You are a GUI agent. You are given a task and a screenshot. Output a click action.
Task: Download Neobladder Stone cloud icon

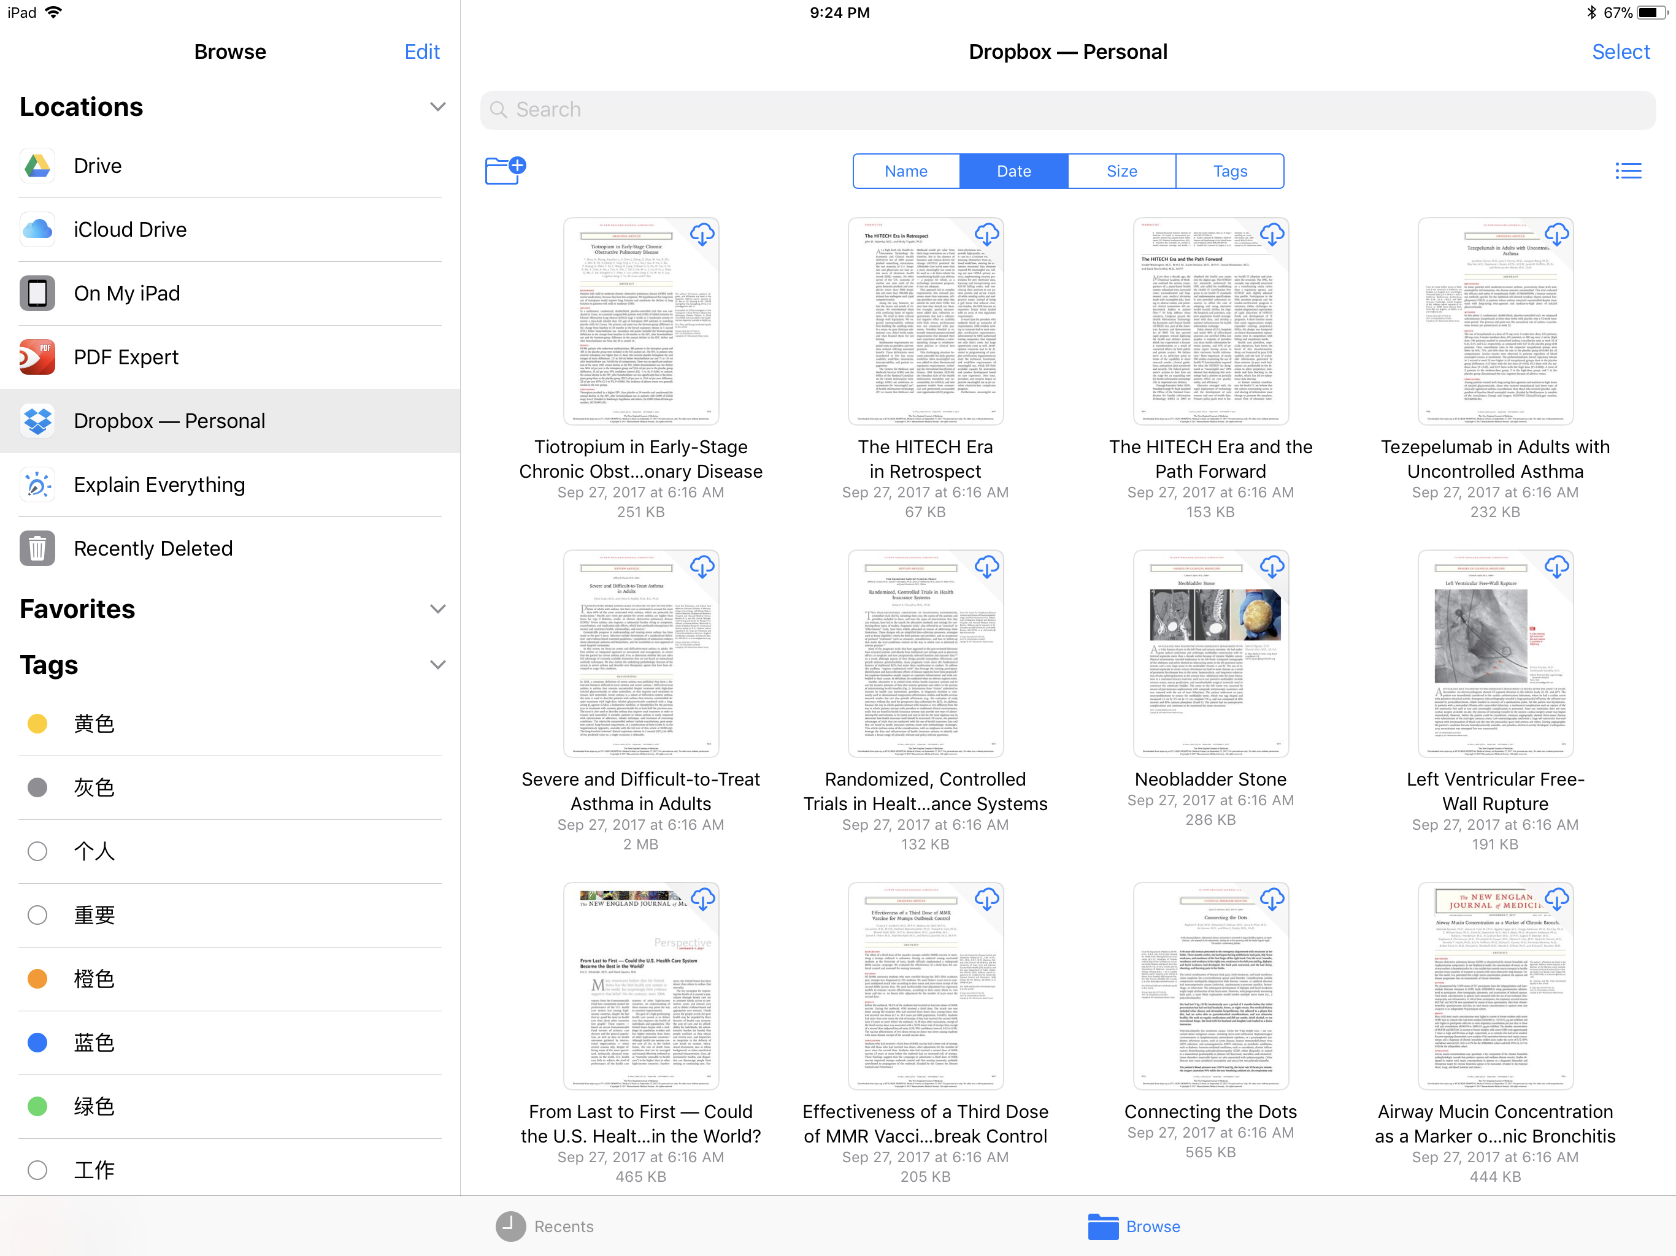pos(1271,567)
